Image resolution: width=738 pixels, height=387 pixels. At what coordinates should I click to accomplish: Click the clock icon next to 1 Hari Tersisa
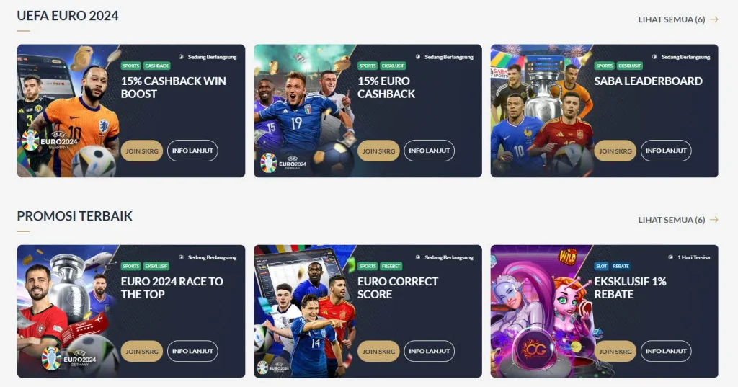click(671, 257)
